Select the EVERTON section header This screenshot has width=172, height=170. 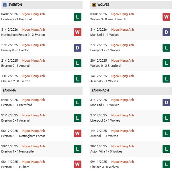click(15, 5)
